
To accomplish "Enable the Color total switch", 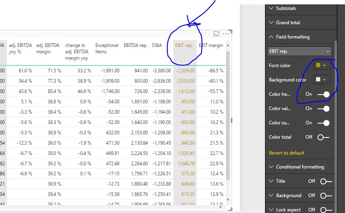I will point(324,137).
